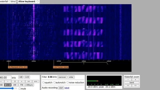Enable the autonotch checkbox
The width and height of the screenshot is (160, 90).
[54, 82]
